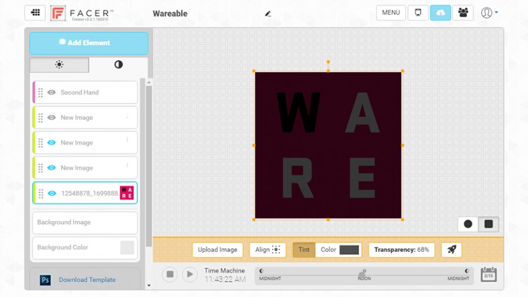Open the apps grid icon

[x=35, y=13]
